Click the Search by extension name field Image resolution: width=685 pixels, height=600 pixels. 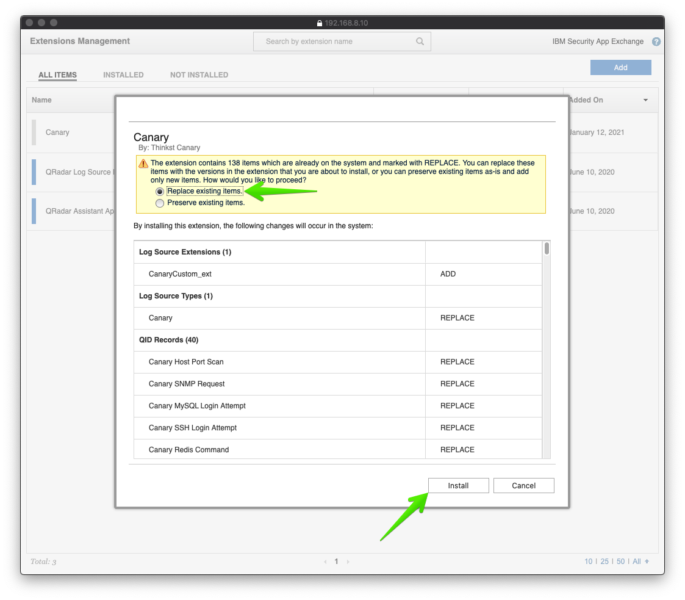coord(342,42)
